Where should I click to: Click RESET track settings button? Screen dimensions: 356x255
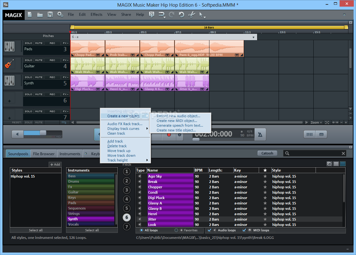17,122
